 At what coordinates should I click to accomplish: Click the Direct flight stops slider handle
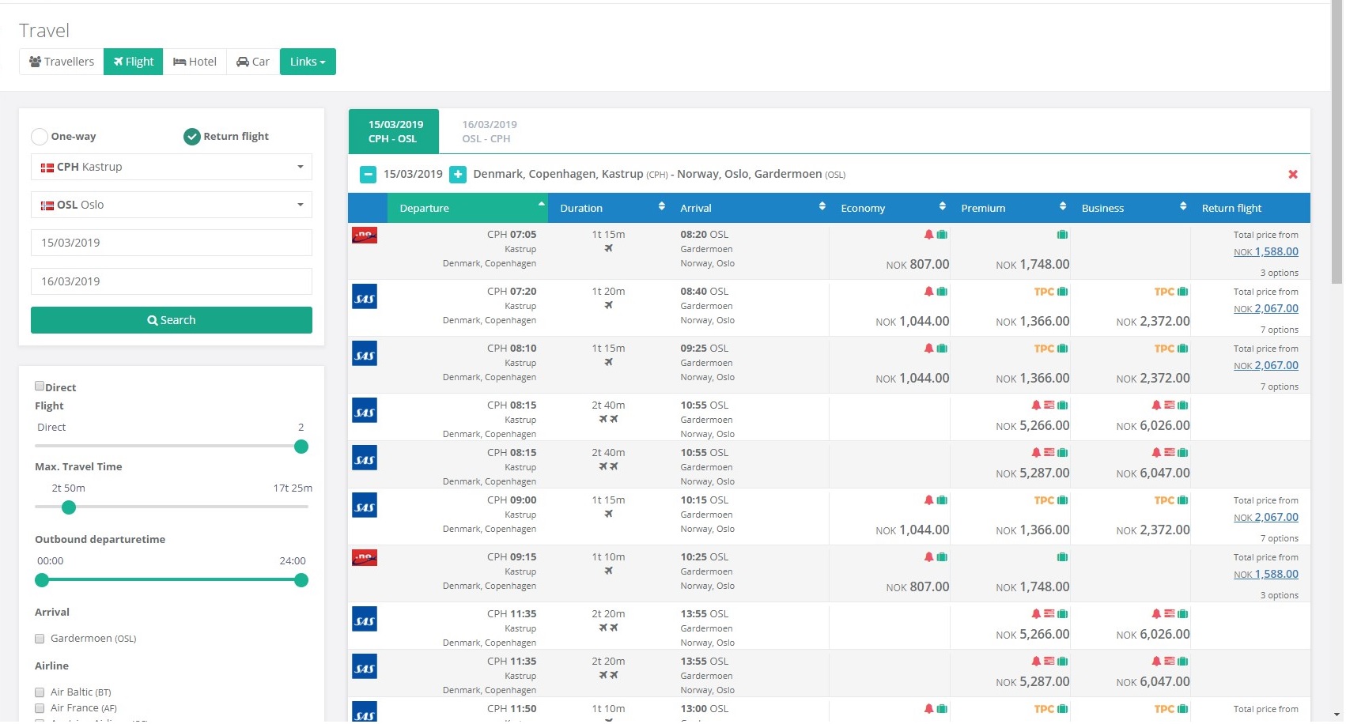[x=301, y=447]
